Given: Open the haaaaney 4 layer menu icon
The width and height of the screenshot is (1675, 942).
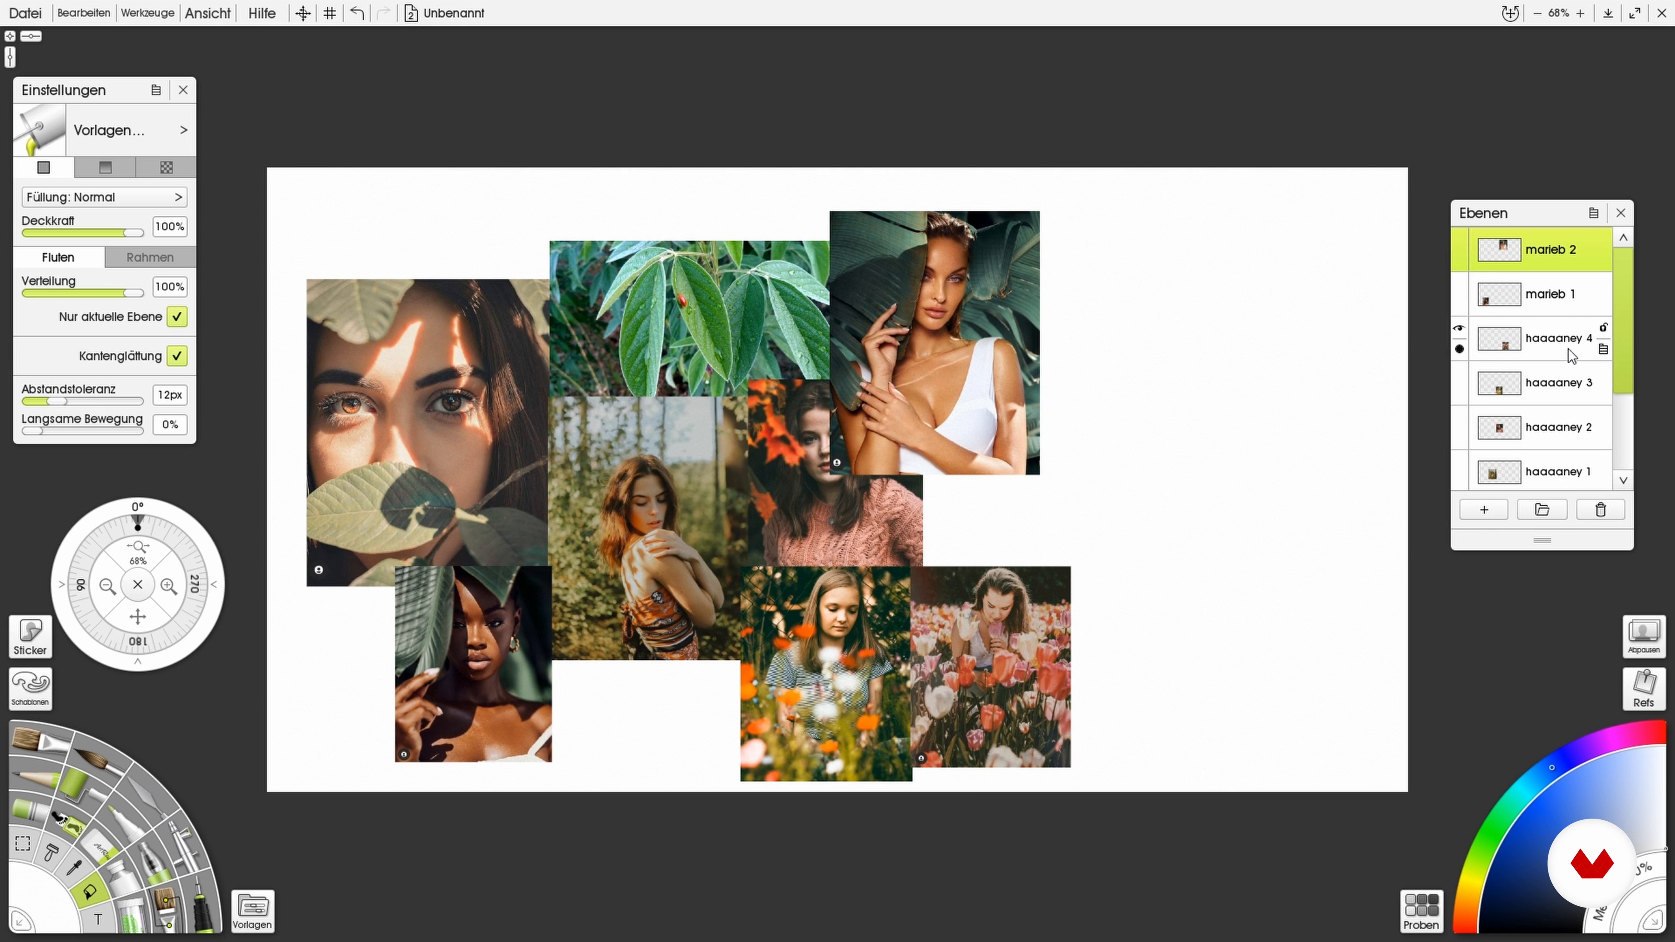Looking at the screenshot, I should coord(1603,349).
